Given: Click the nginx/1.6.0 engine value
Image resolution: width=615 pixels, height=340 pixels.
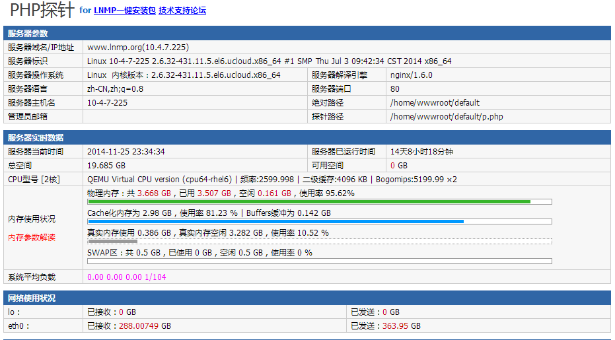Looking at the screenshot, I should coord(412,75).
